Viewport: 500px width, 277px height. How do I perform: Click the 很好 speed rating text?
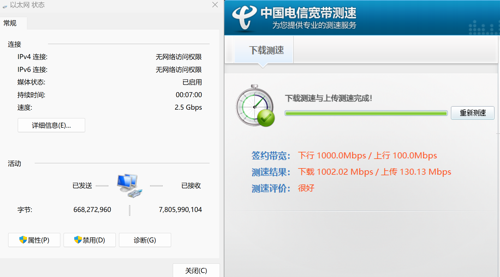point(306,188)
